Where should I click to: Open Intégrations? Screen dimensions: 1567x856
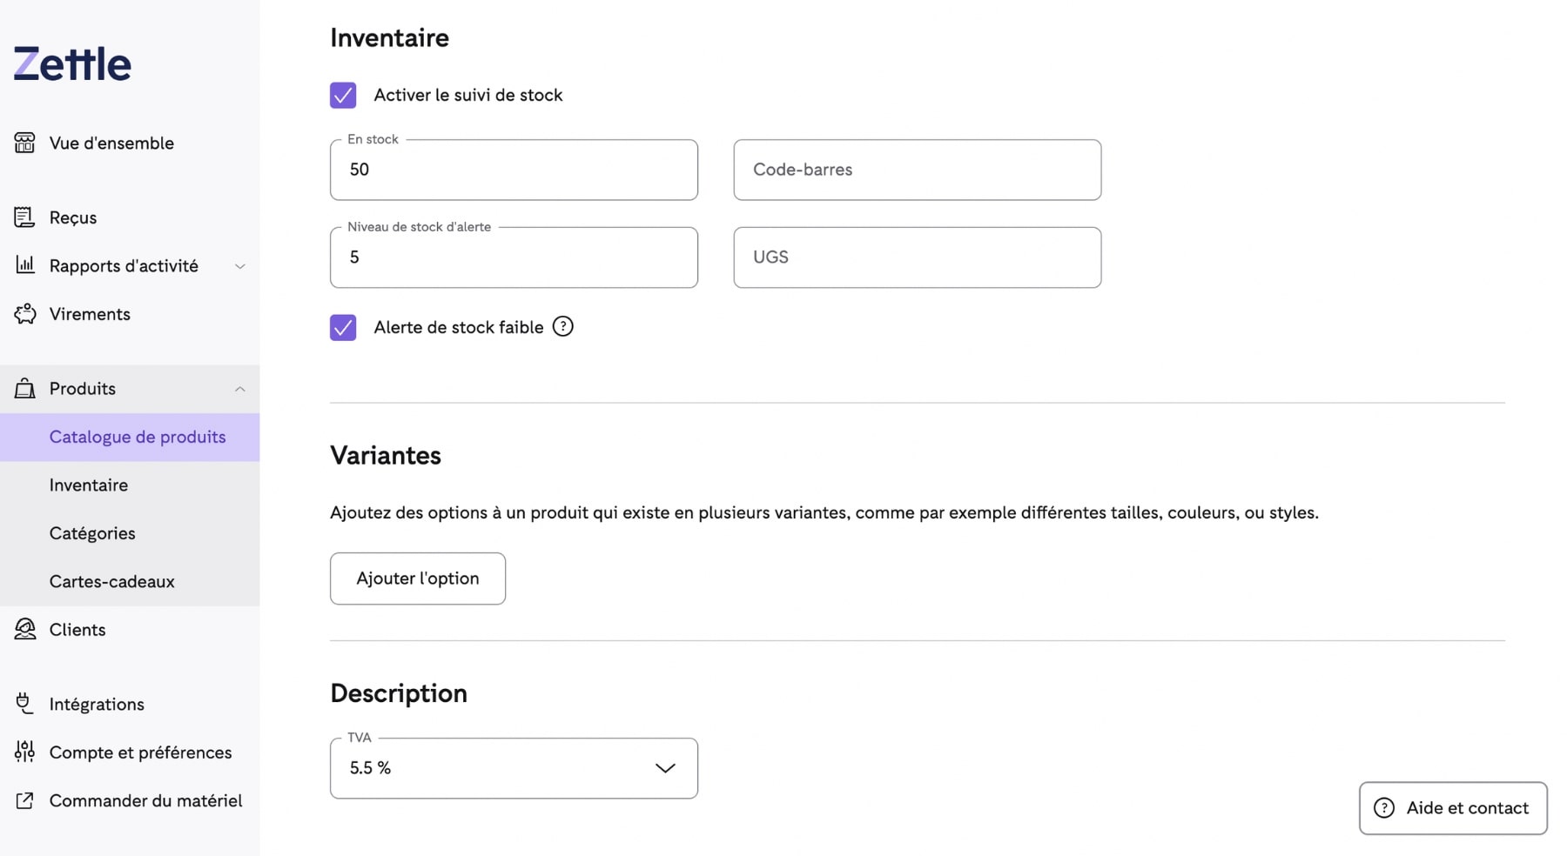click(x=97, y=704)
